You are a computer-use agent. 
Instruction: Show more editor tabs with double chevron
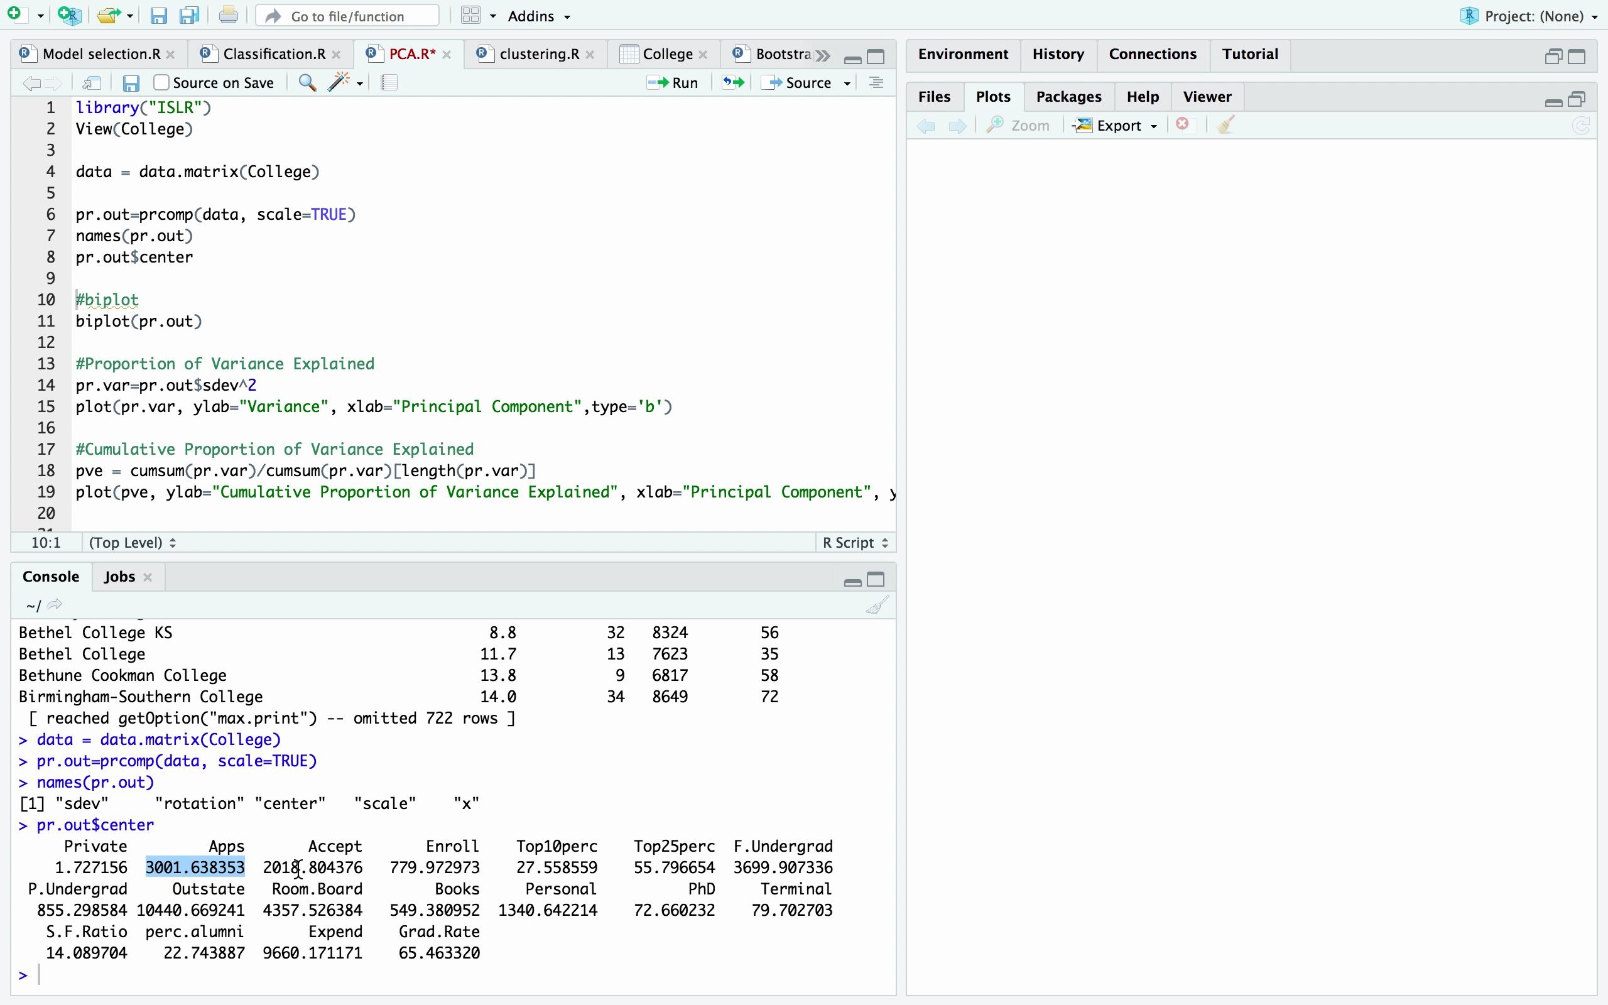click(823, 55)
